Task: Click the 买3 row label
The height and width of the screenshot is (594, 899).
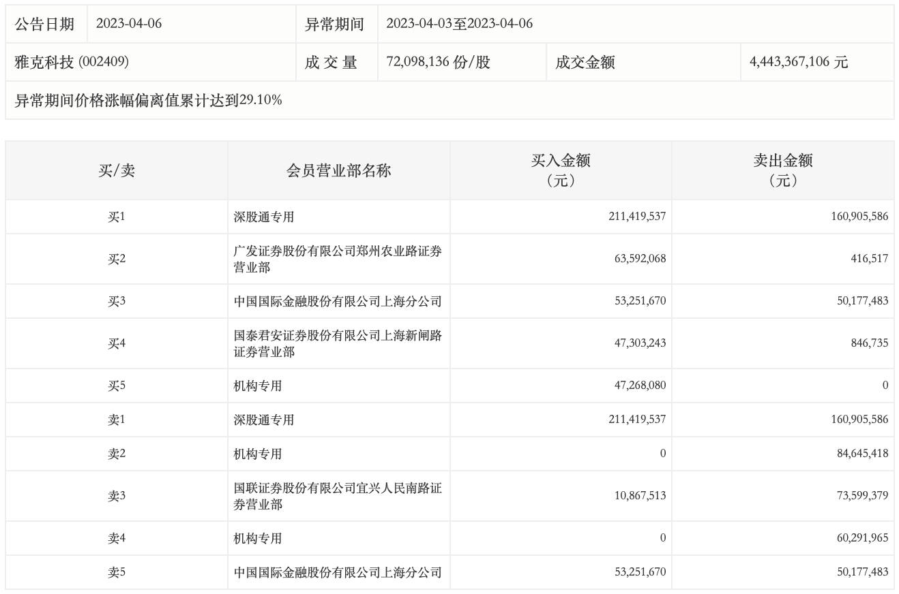Action: click(117, 301)
